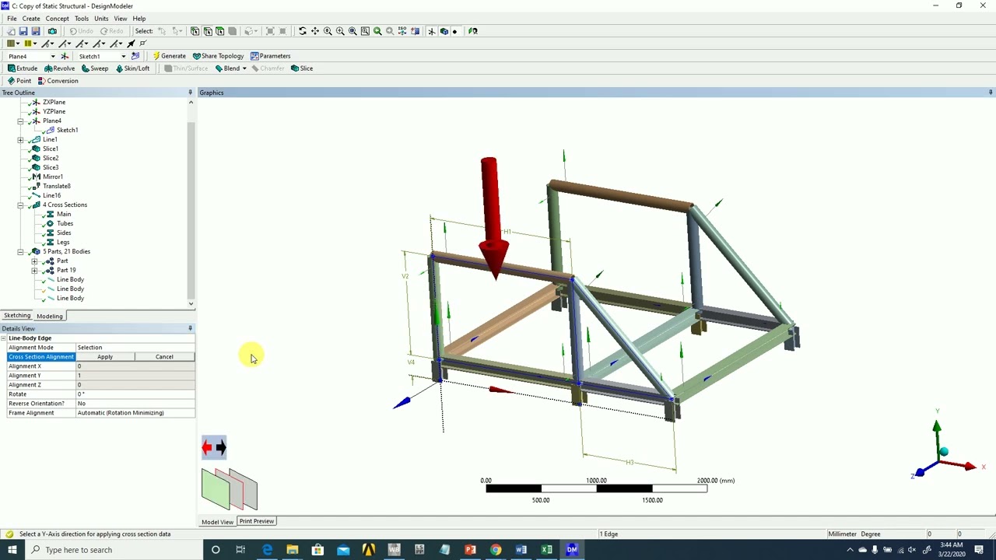Open Share Topology
This screenshot has width=996, height=560.
point(219,56)
